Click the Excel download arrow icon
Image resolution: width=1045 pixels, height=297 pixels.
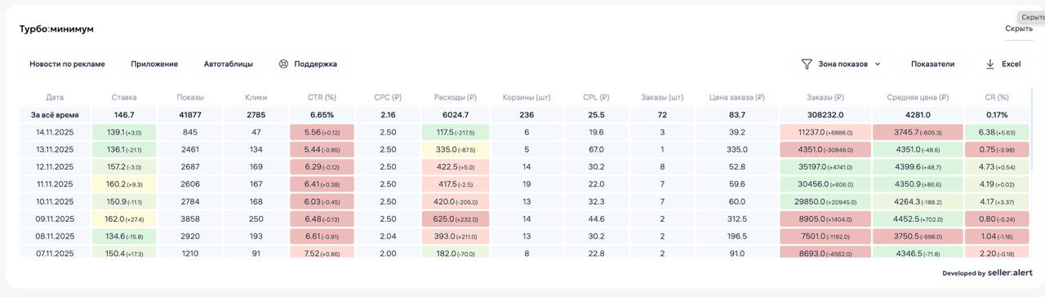[990, 64]
